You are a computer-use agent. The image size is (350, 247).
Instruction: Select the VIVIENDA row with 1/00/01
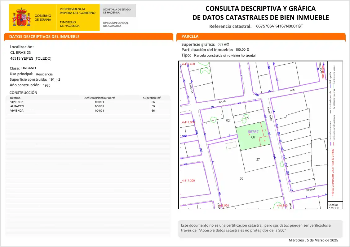coord(88,102)
